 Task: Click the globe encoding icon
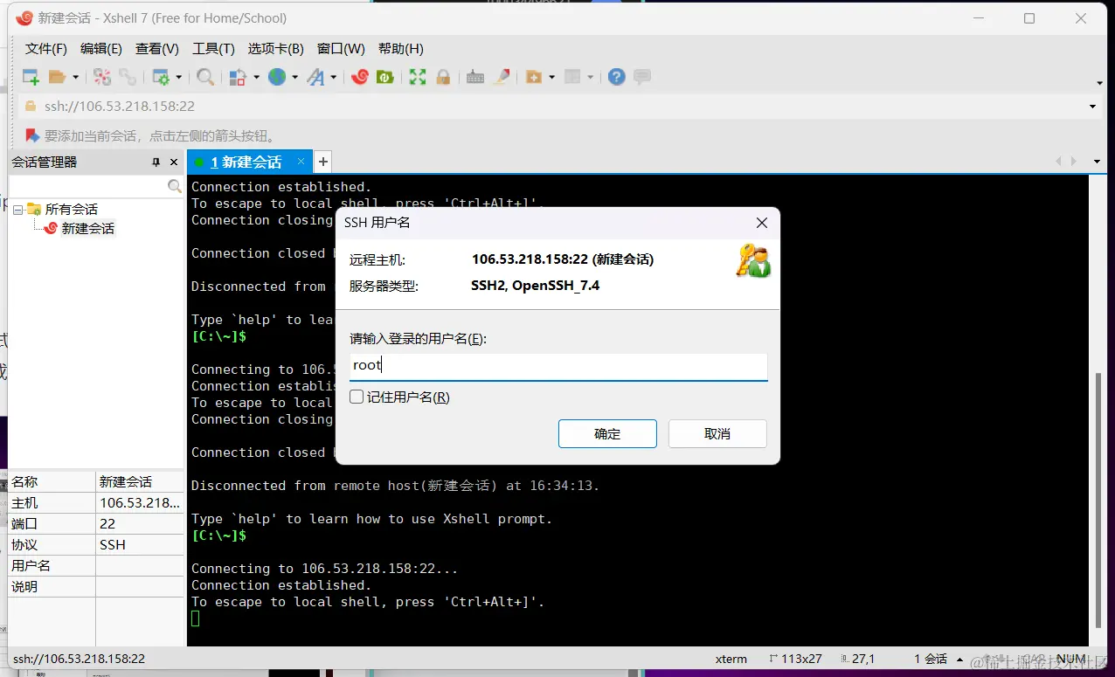click(x=277, y=77)
